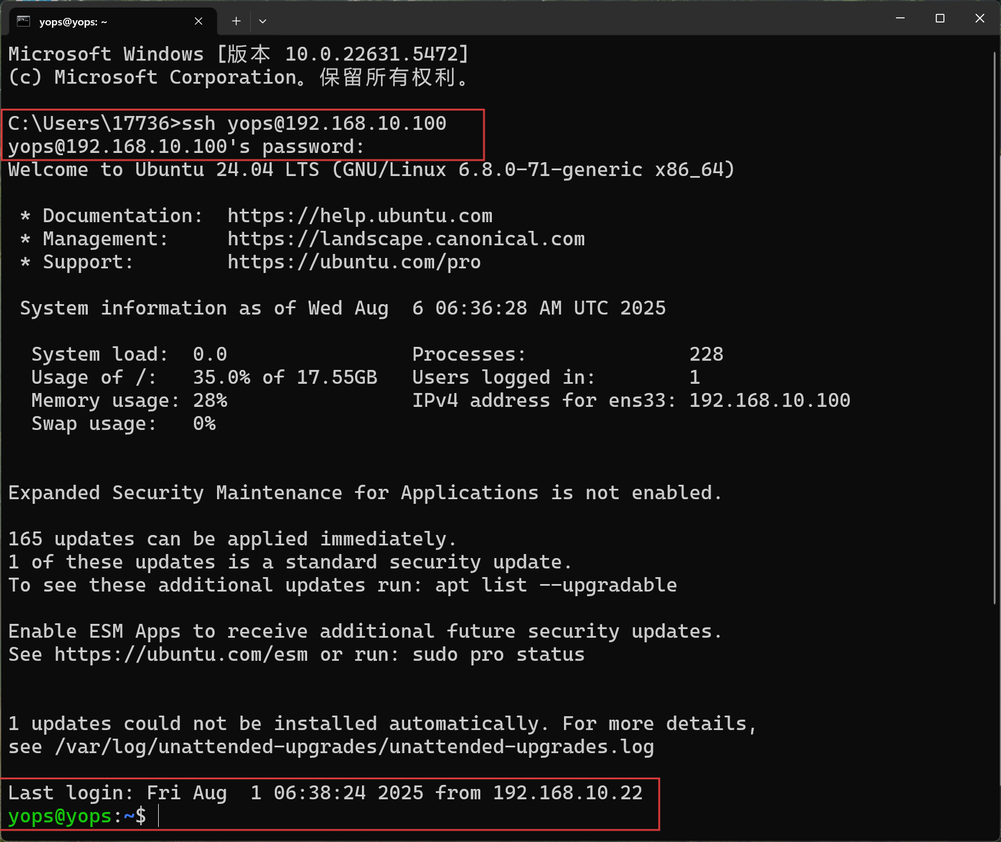1001x842 pixels.
Task: Maximize the terminal window
Action: (x=940, y=18)
